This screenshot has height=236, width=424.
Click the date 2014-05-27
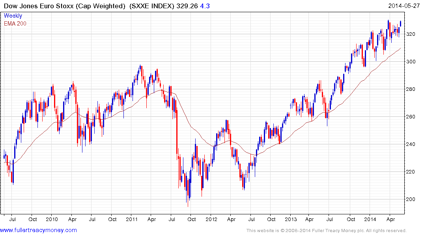404,6
